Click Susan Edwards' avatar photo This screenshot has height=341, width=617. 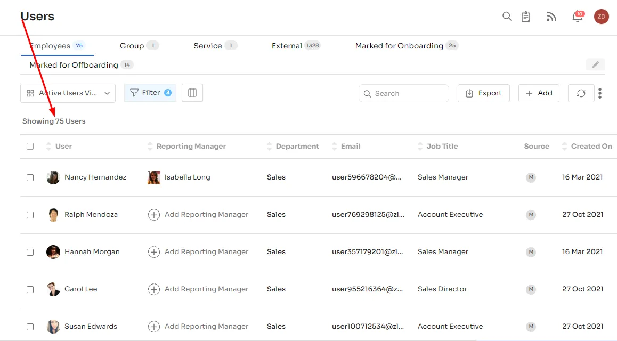tap(53, 327)
